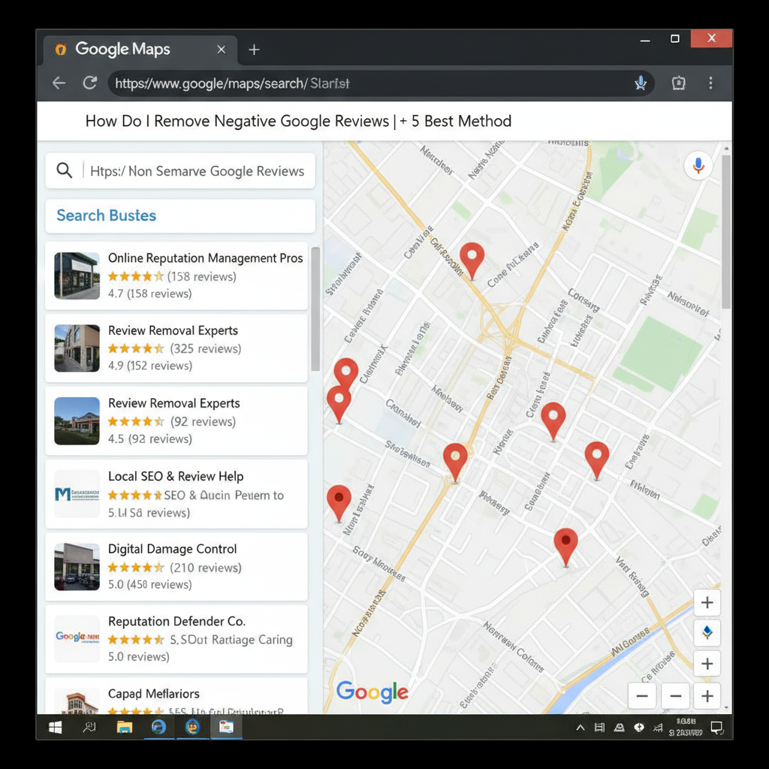Open the browser three-dot menu
Screen dimensions: 769x769
click(x=710, y=83)
